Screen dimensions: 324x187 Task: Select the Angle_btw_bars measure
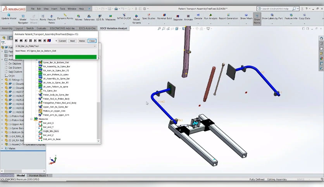tap(51, 131)
